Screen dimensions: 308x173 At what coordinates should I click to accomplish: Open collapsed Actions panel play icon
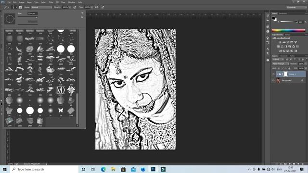click(x=268, y=20)
